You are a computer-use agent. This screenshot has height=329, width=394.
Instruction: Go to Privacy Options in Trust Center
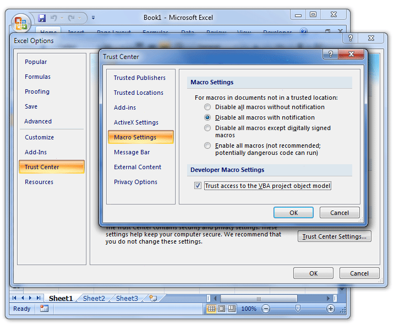coord(135,182)
